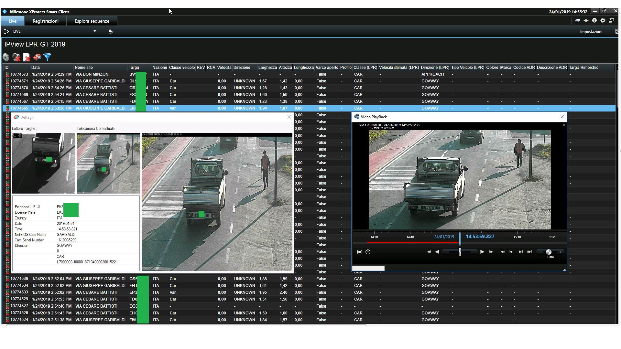621x349 pixels.
Task: Click Cam Serial Number value 1610035299
Action: pyautogui.click(x=66, y=240)
